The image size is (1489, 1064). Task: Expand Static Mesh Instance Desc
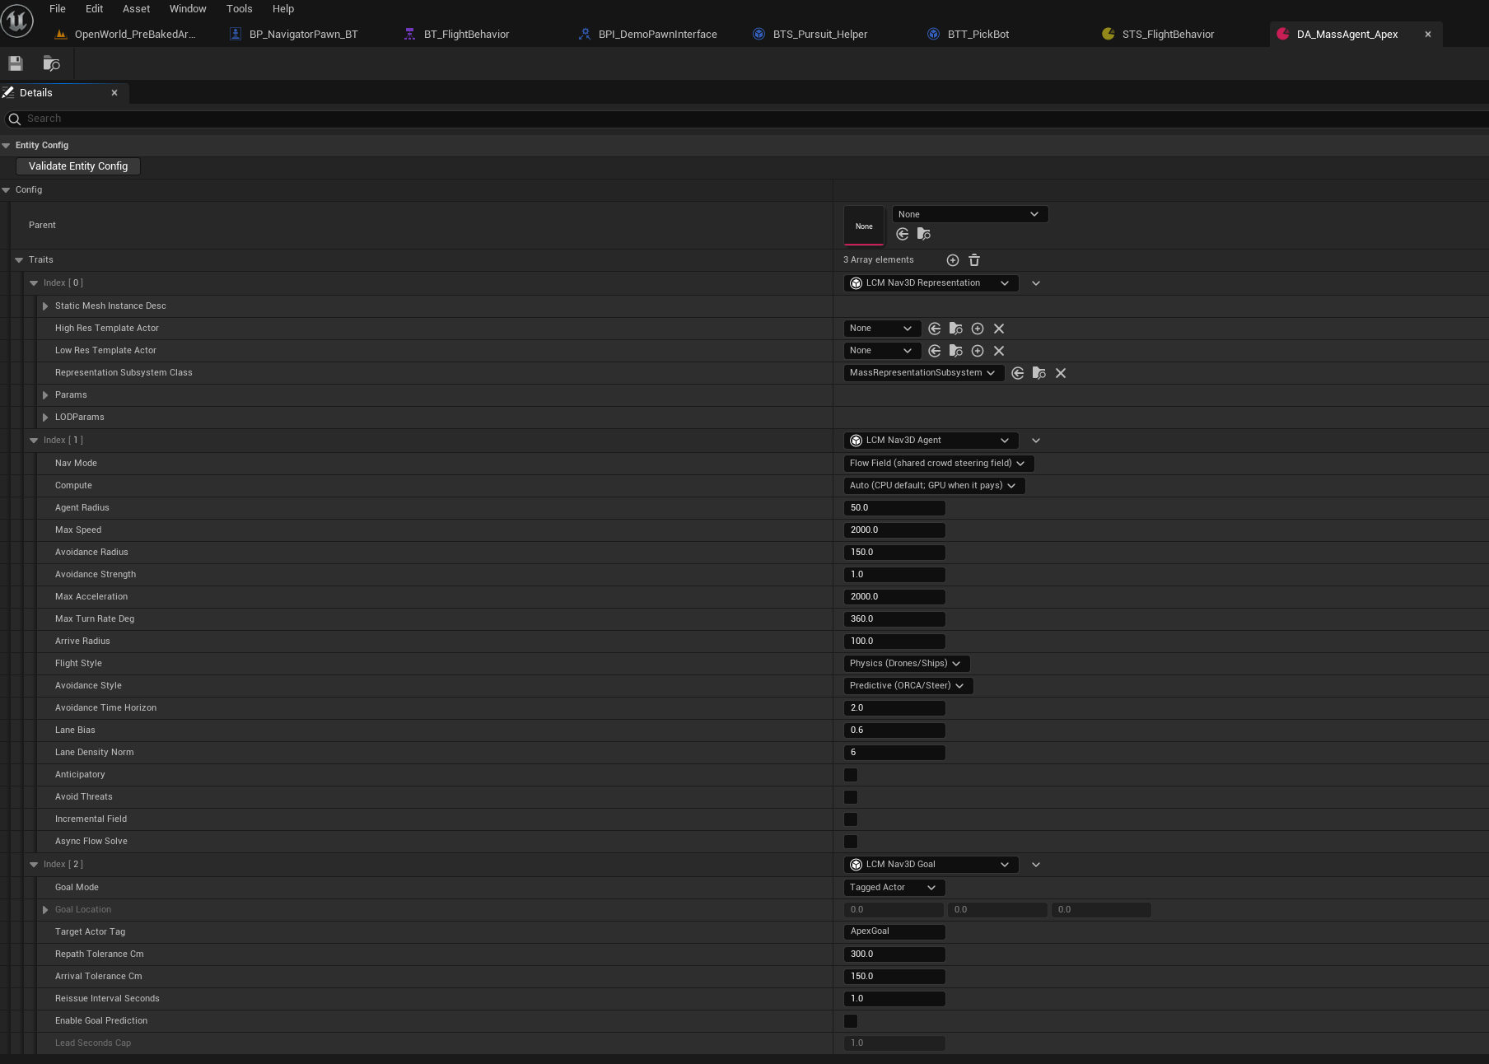[45, 306]
